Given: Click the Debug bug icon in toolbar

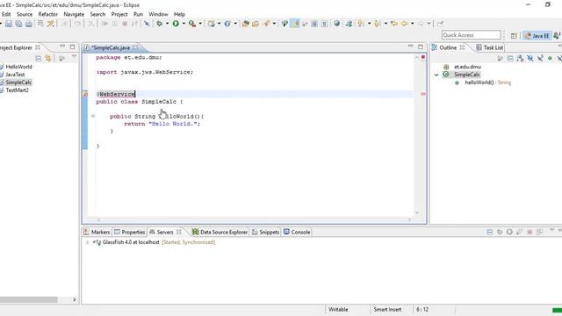Looking at the screenshot, I should point(159,24).
